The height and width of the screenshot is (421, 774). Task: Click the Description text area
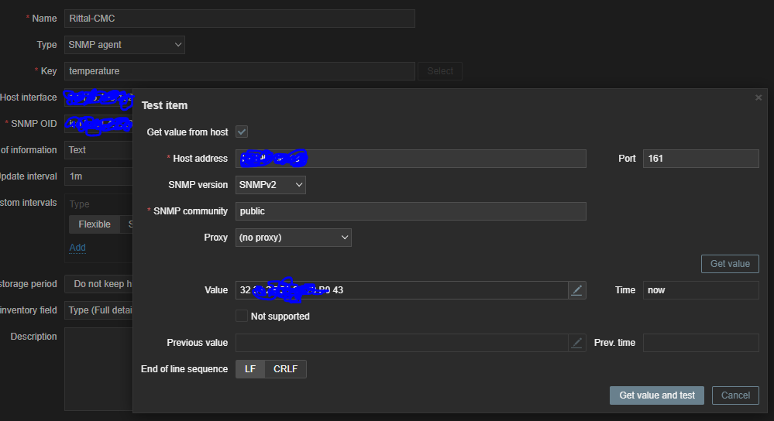[x=98, y=368]
